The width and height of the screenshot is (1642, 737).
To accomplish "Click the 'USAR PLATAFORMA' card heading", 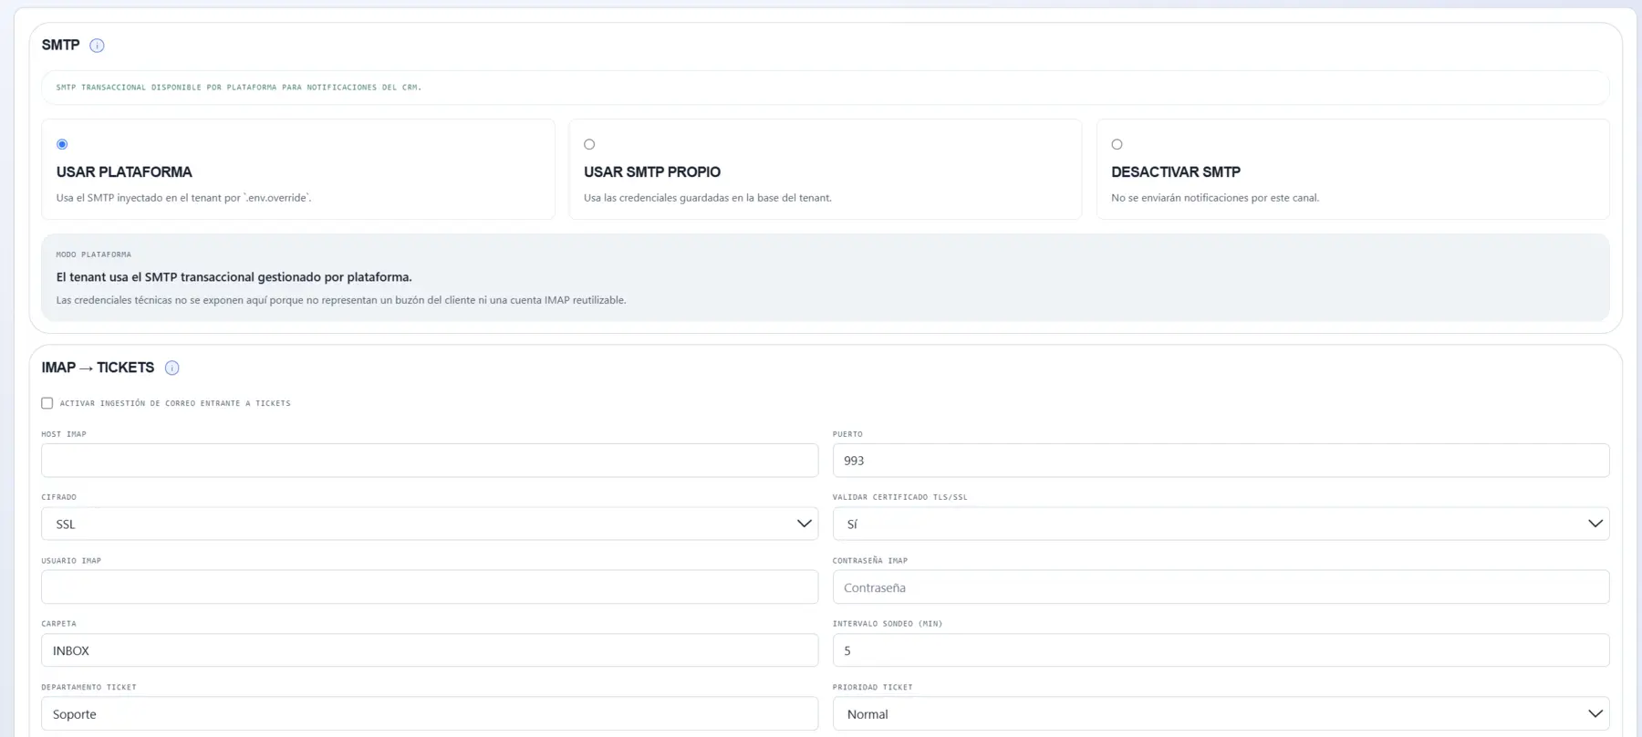I will (124, 171).
